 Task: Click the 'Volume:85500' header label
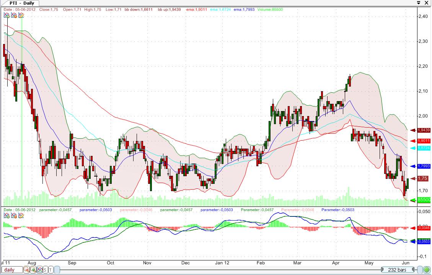(270, 9)
